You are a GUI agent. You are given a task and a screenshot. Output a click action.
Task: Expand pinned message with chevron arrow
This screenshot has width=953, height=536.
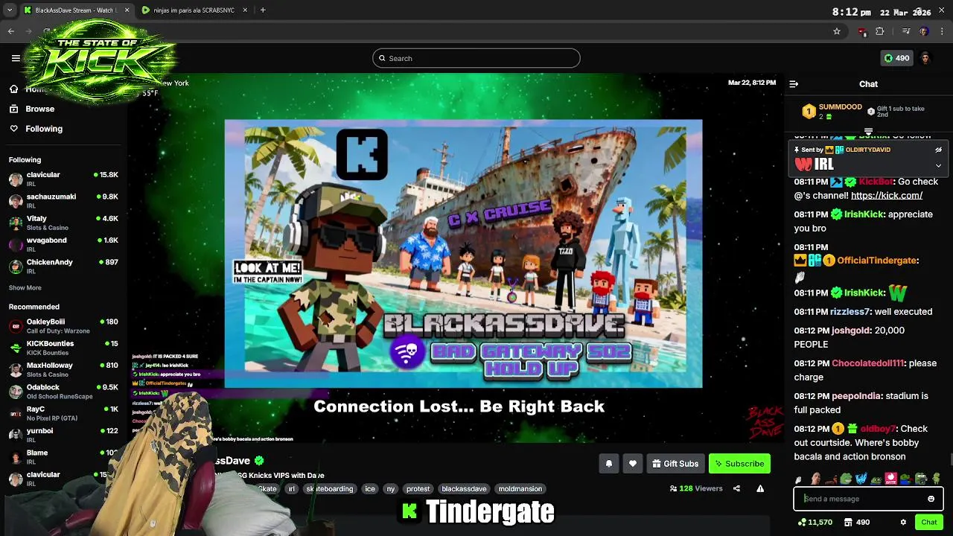938,165
